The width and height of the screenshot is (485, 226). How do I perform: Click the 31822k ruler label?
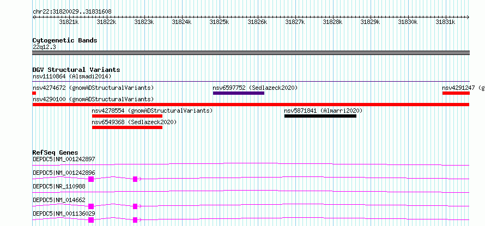(106, 22)
